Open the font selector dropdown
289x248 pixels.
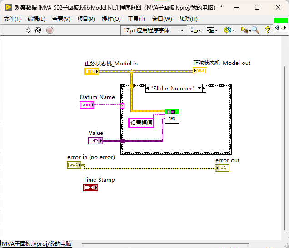coord(154,30)
